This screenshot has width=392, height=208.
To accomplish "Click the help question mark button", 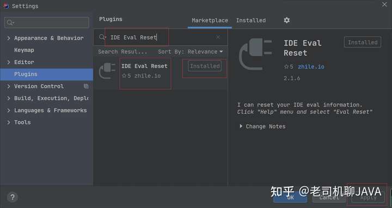I will 12,197.
